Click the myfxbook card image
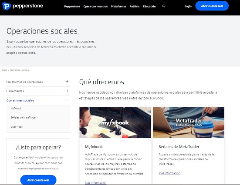Viewport: 240px width, 185px height. [x=115, y=122]
